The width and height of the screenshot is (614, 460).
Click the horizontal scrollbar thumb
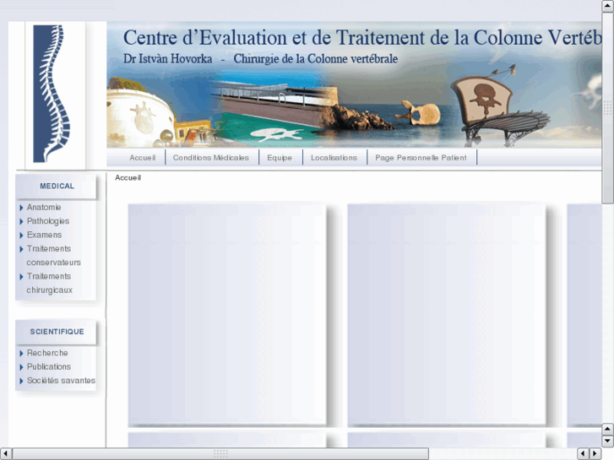pos(220,454)
